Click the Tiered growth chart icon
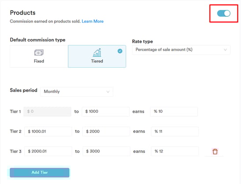The height and width of the screenshot is (184, 241). [x=97, y=52]
